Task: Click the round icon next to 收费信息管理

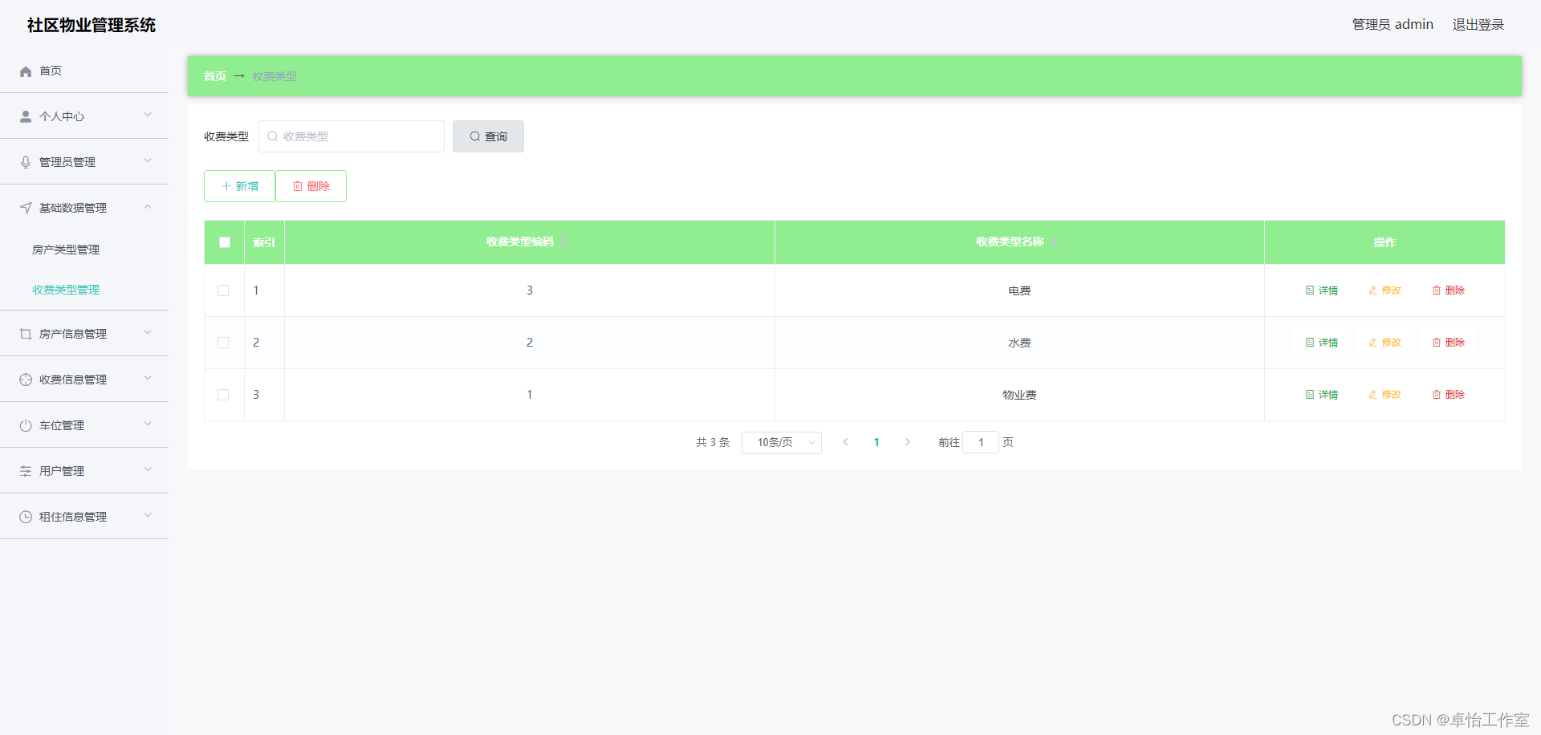Action: point(26,380)
